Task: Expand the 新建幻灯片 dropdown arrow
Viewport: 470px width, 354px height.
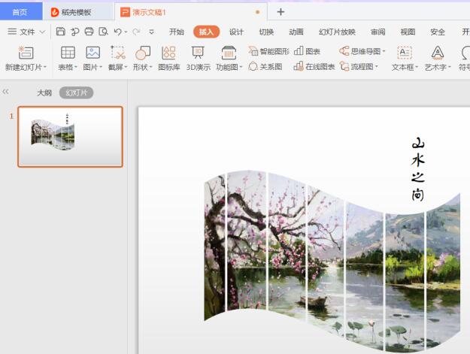Action: pos(45,67)
